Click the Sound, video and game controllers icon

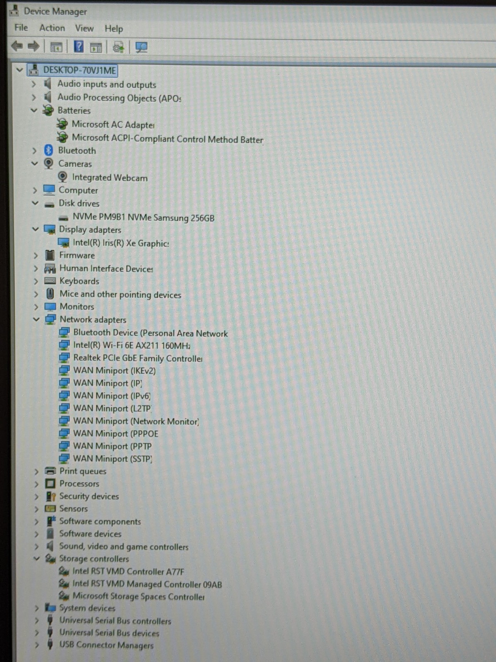[x=50, y=546]
